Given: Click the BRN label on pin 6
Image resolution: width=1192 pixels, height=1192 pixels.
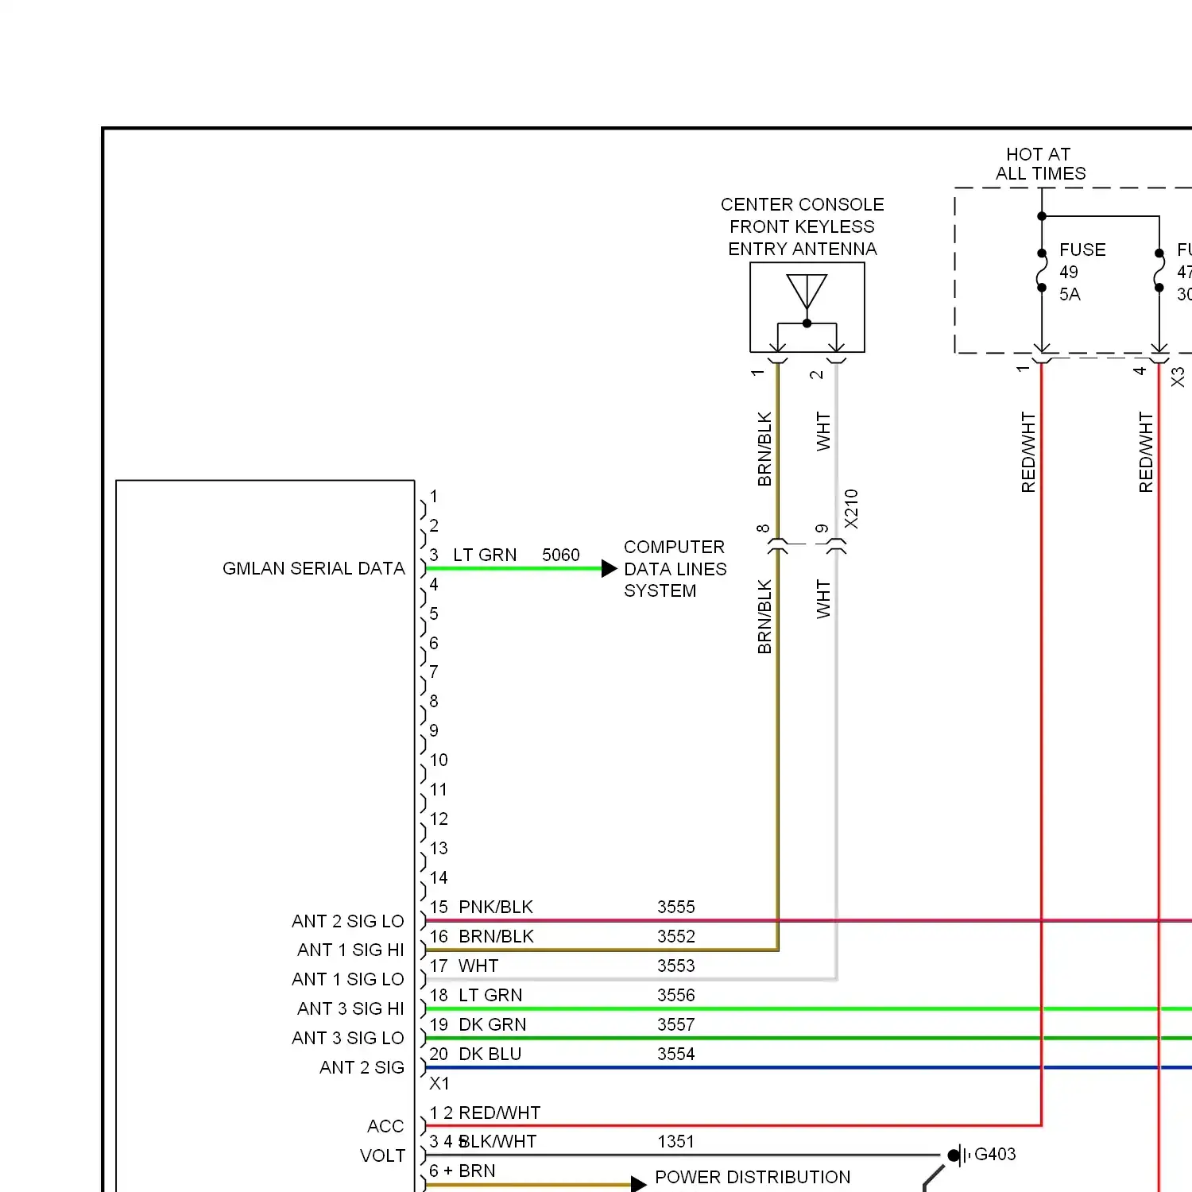Looking at the screenshot, I should [477, 1171].
